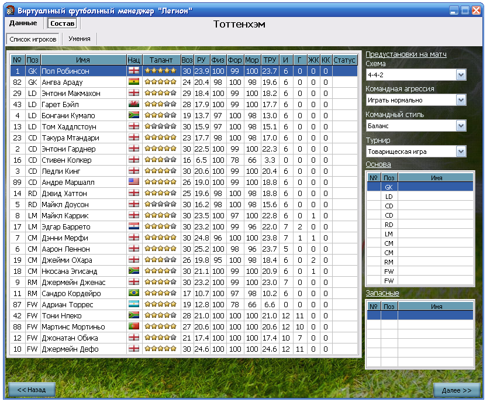Sort the player list by ТРУ column

(270, 60)
